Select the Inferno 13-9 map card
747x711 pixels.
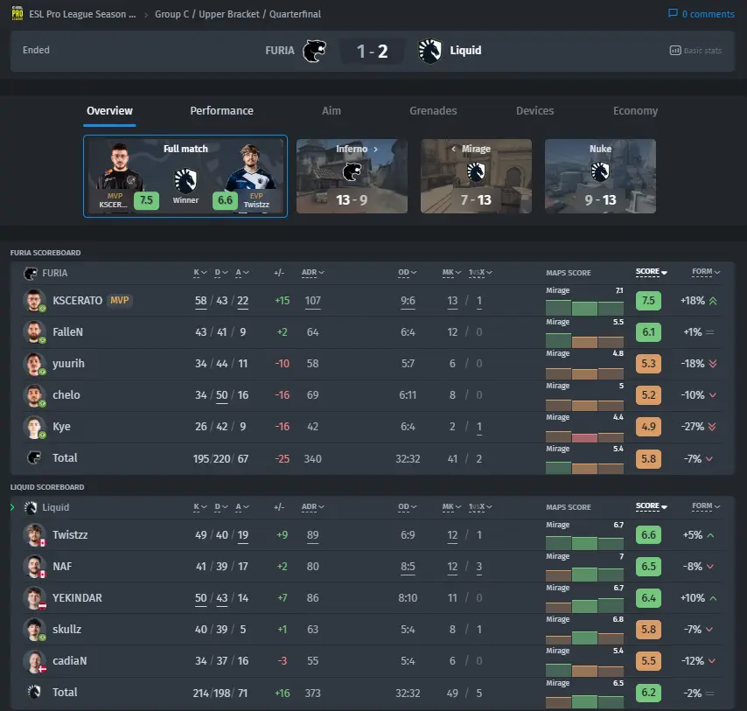[x=352, y=176]
